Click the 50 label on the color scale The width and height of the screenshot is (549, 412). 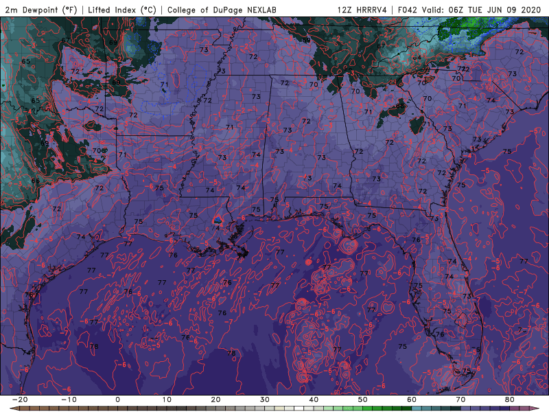(x=363, y=400)
